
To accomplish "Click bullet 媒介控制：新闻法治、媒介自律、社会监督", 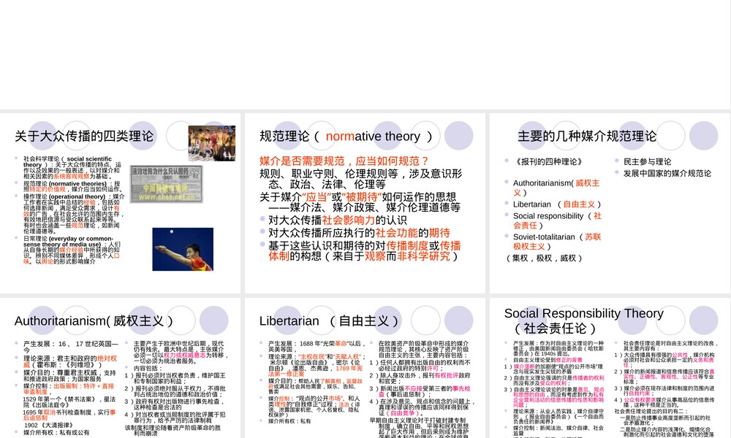I will tap(558, 431).
